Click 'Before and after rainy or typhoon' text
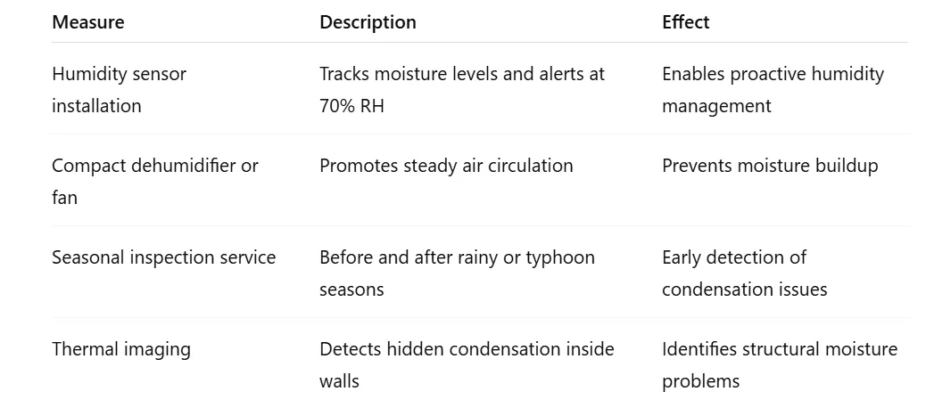Screen dimensions: 926x416 coord(457,257)
